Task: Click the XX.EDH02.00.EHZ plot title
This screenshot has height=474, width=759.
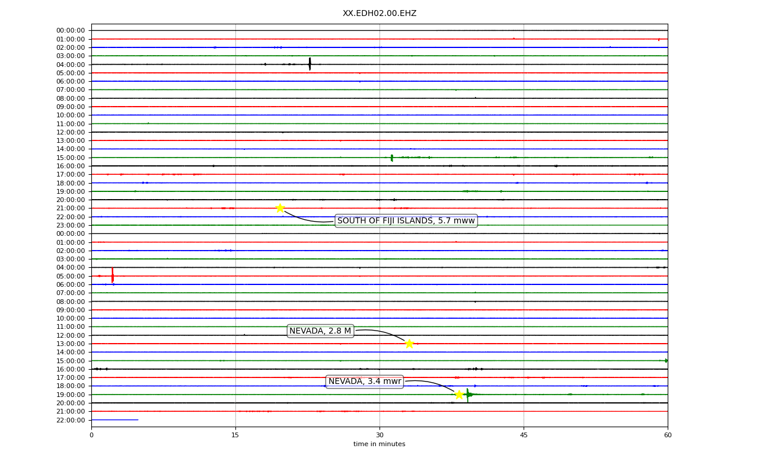Action: tap(379, 13)
